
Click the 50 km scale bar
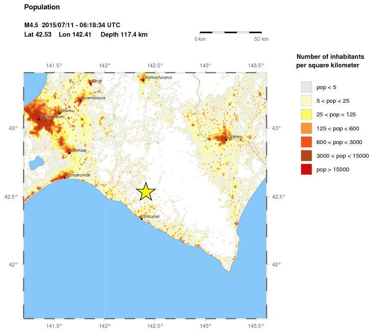231,32
